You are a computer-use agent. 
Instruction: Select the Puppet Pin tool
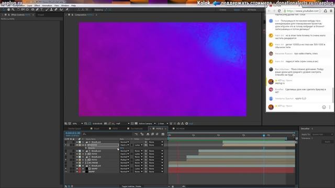67,9
